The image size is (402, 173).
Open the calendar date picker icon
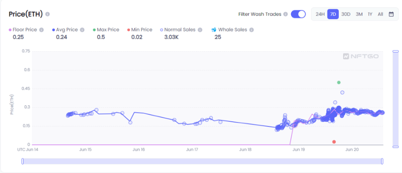391,14
